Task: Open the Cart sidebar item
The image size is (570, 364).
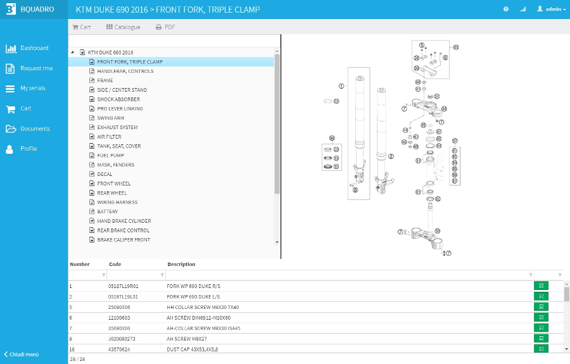Action: pos(18,109)
